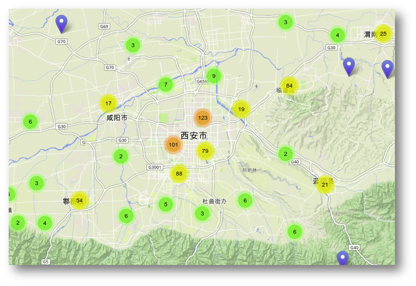Click the G65W road shield
The width and height of the screenshot is (416, 286).
coord(203,81)
